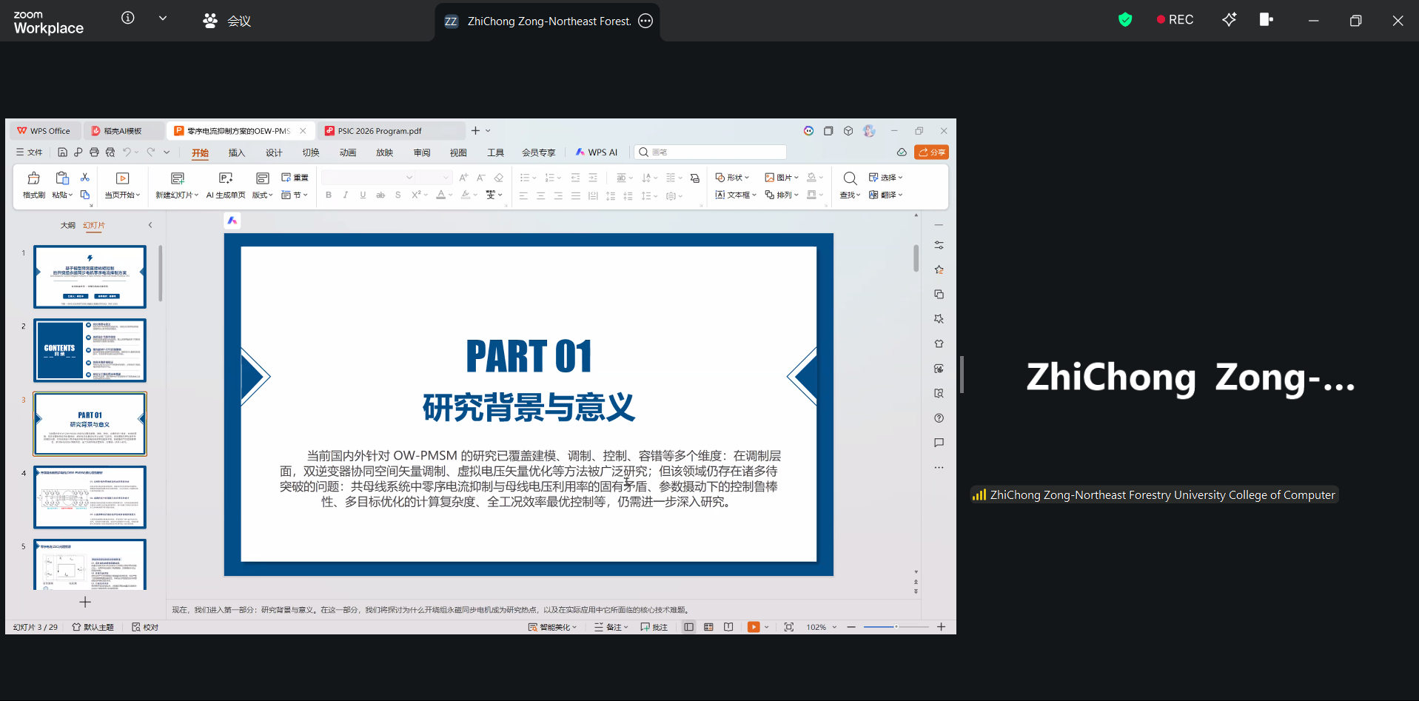Screen dimensions: 1419x701
Task: Add new slide with plus below thumbnails
Action: [85, 603]
